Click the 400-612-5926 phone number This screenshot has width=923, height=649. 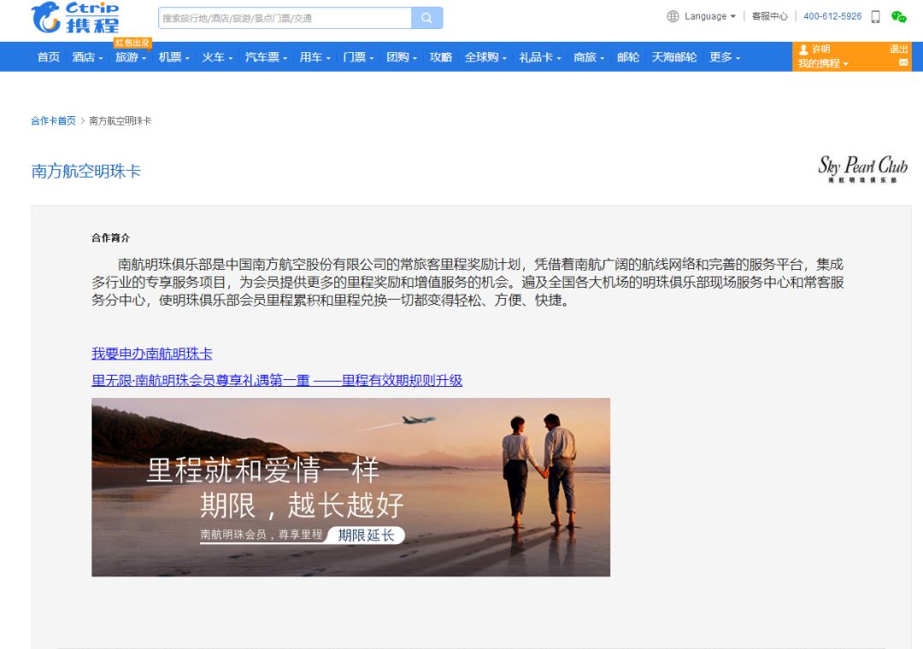(832, 16)
